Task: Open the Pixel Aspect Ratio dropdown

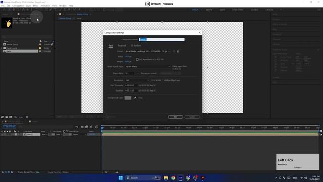Action: pos(147,67)
